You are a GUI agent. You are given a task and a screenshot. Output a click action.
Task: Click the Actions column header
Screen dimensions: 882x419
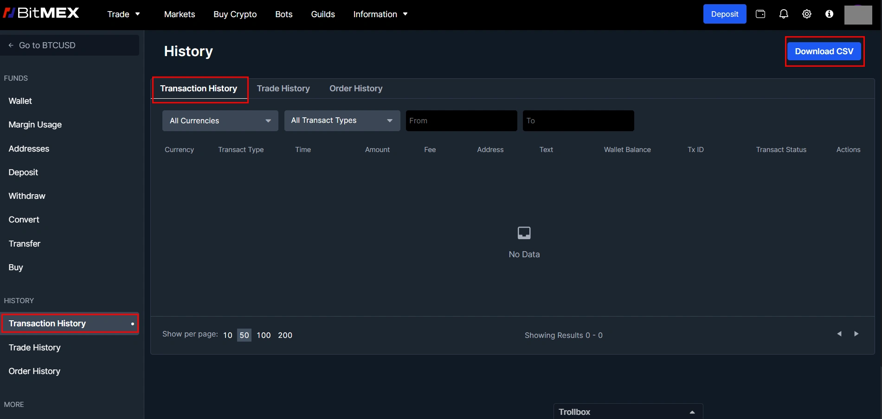(x=848, y=150)
